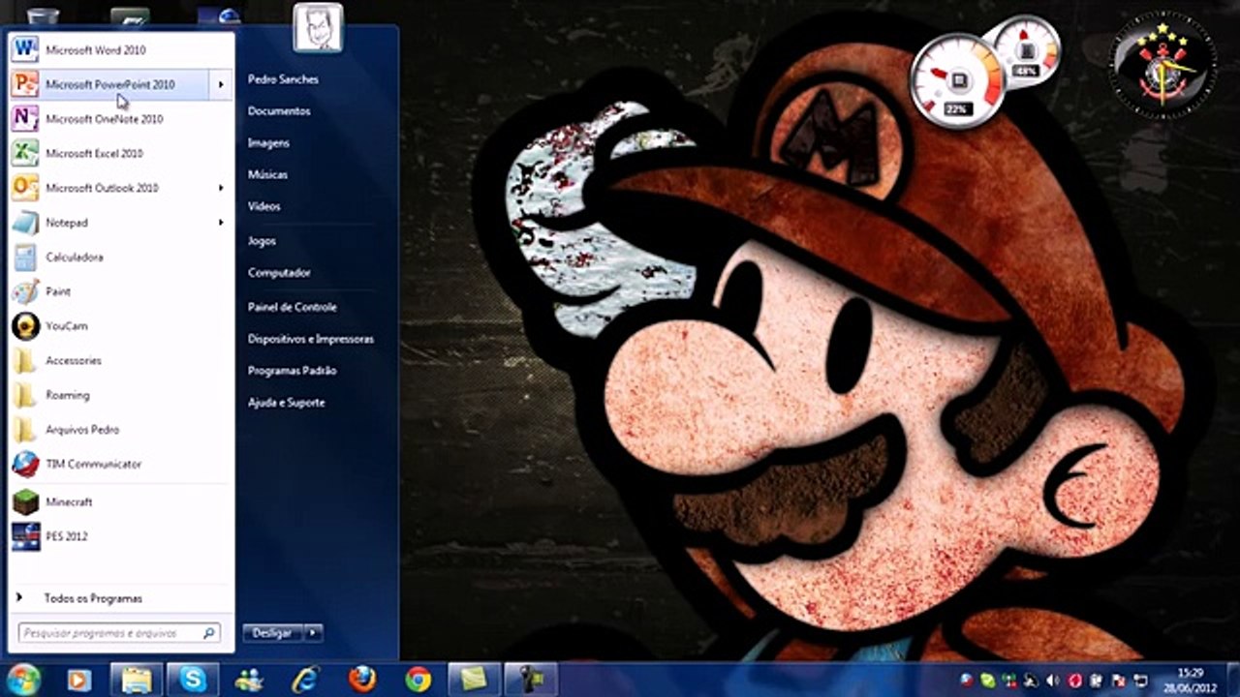The width and height of the screenshot is (1240, 697).
Task: Open Painel de Controle
Action: click(292, 307)
